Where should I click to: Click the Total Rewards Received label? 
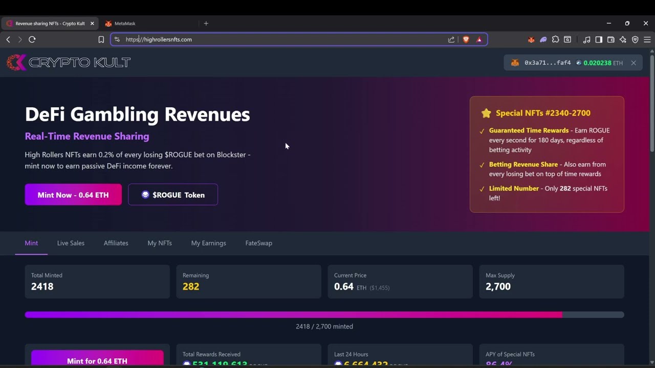click(x=211, y=354)
